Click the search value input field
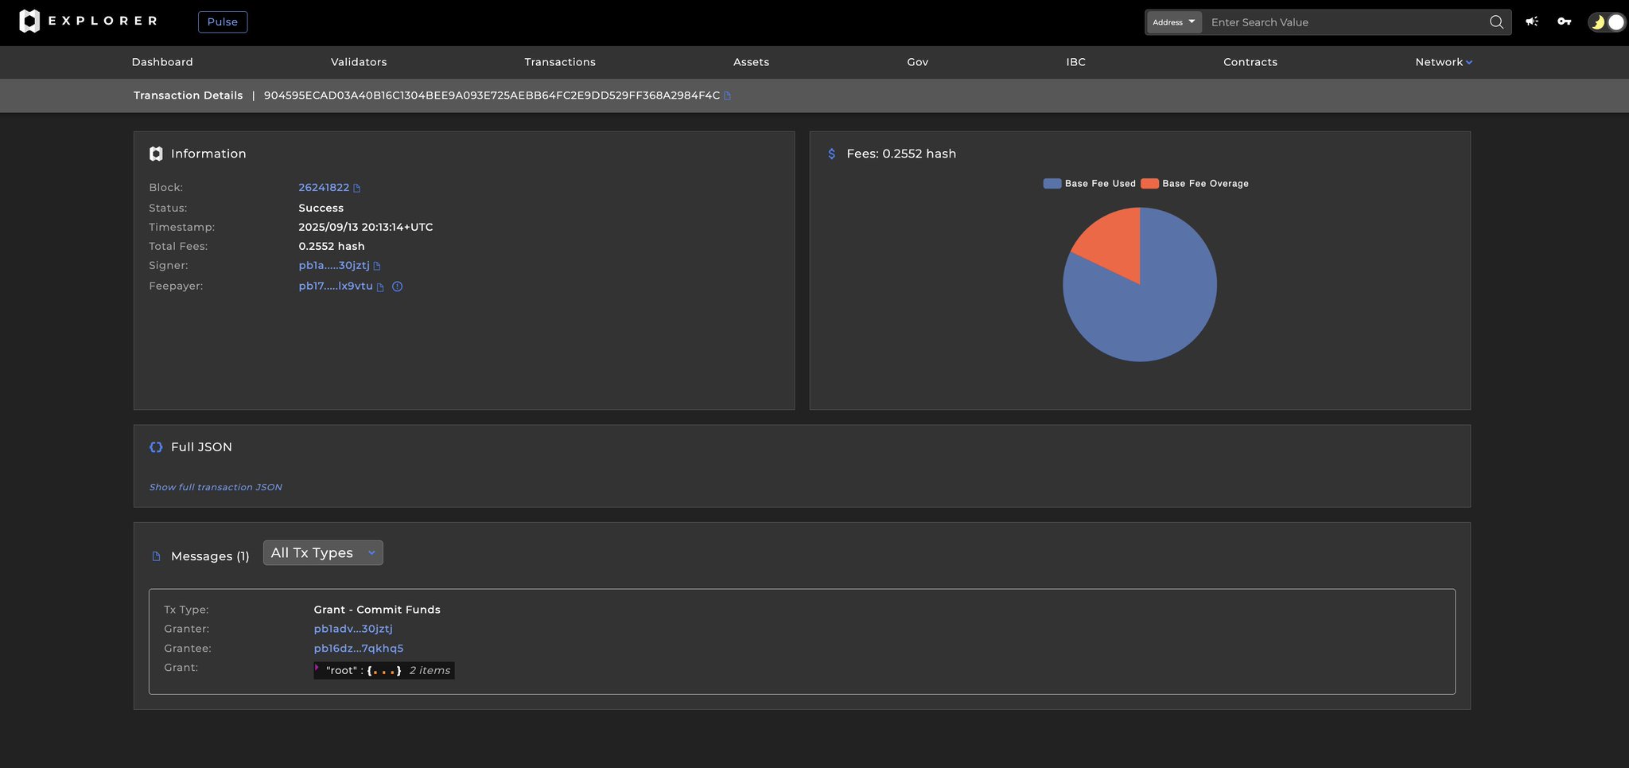The image size is (1629, 768). [1344, 22]
